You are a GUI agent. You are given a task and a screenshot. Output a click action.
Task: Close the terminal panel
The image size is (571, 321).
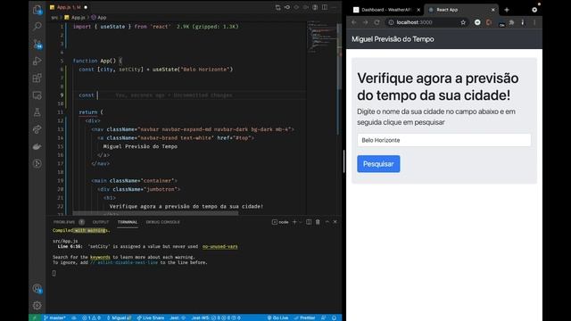coord(335,222)
